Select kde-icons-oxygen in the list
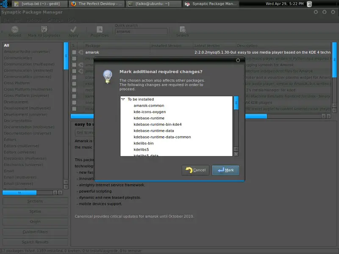This screenshot has width=339, height=254. [150, 112]
